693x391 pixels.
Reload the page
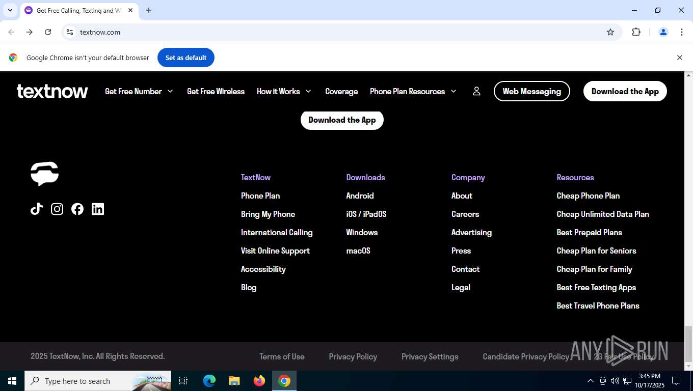coord(48,32)
